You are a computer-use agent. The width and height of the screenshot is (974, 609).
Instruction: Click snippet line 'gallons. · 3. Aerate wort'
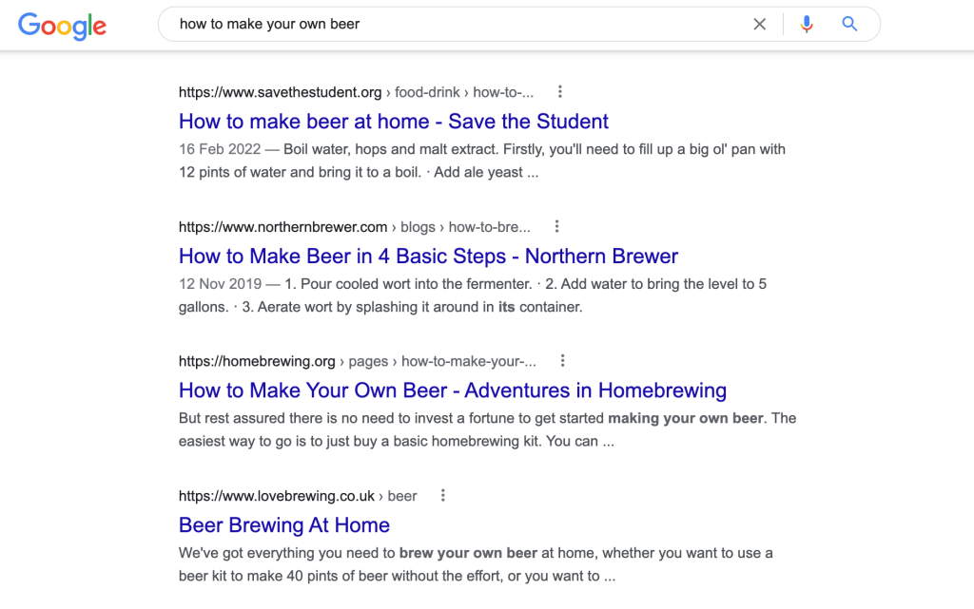click(380, 307)
